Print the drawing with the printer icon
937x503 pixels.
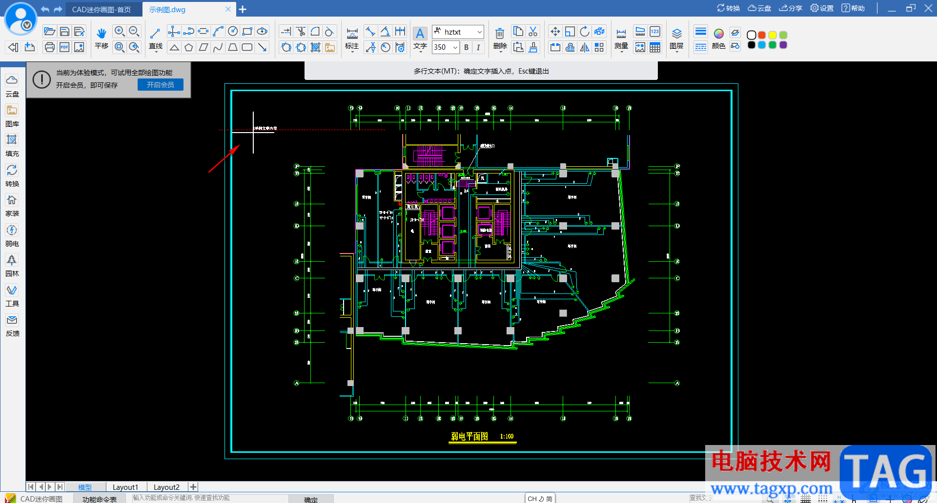point(49,47)
